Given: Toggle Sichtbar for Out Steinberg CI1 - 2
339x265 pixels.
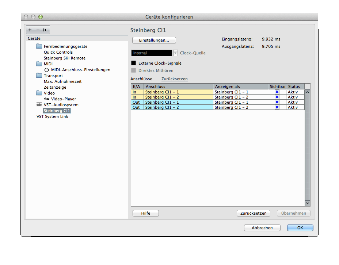Looking at the screenshot, I should (x=277, y=107).
